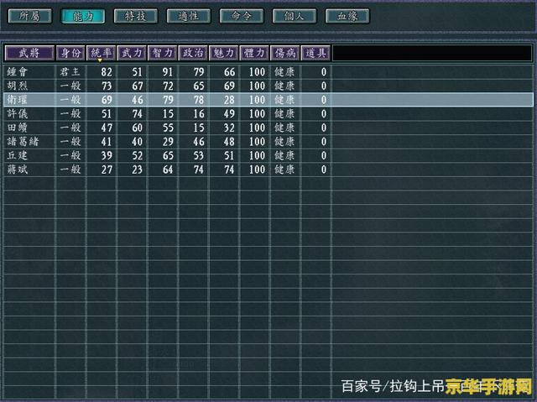Click 智力 value 91 for 鍾會

click(x=168, y=72)
